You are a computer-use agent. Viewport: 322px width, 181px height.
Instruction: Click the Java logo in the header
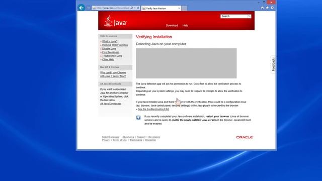[115, 21]
